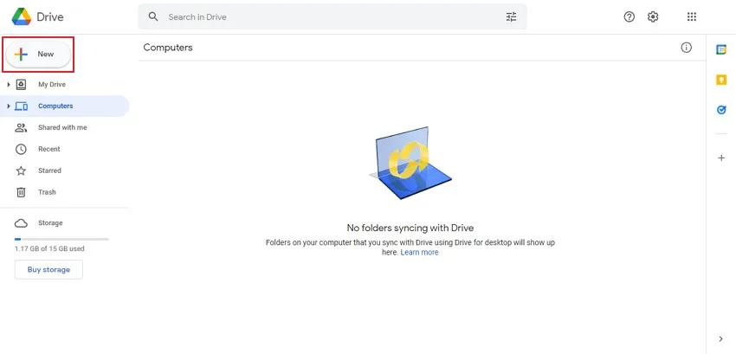Click the Buy storage button
736x354 pixels.
48,269
